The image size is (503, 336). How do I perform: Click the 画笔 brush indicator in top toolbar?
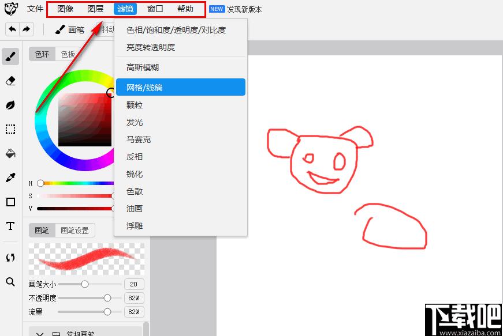click(70, 30)
